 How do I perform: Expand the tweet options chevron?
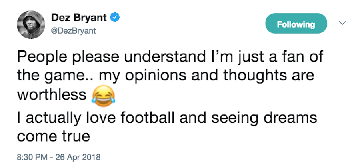tap(342, 24)
